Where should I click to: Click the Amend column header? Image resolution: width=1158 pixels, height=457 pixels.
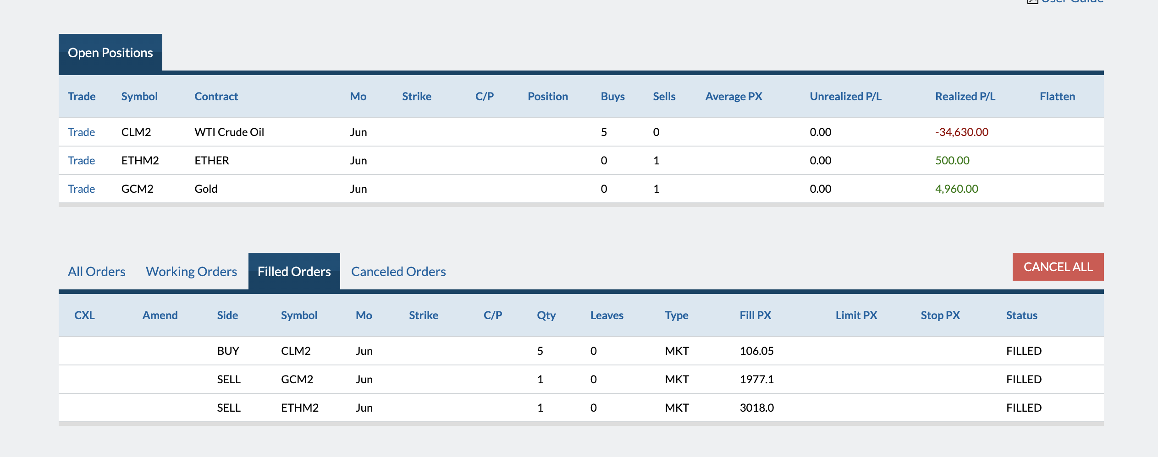coord(160,315)
